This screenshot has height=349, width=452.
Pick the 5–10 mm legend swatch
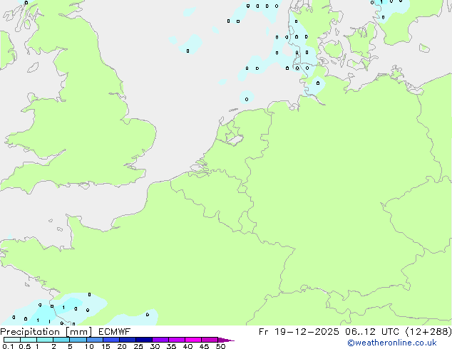pos(78,340)
